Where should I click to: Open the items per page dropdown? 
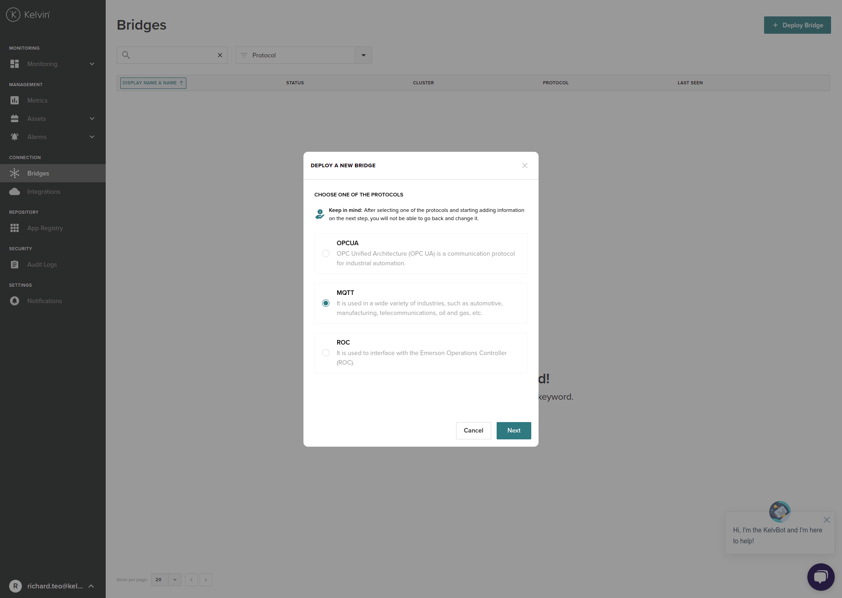tap(175, 580)
